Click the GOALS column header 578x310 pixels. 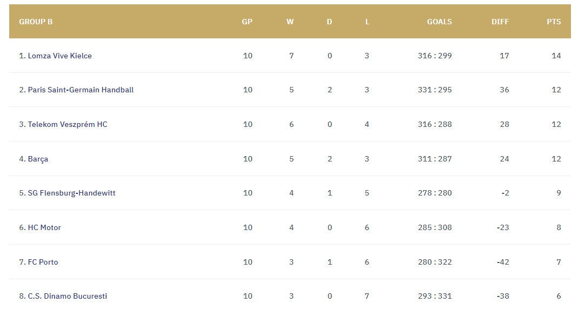coord(439,22)
